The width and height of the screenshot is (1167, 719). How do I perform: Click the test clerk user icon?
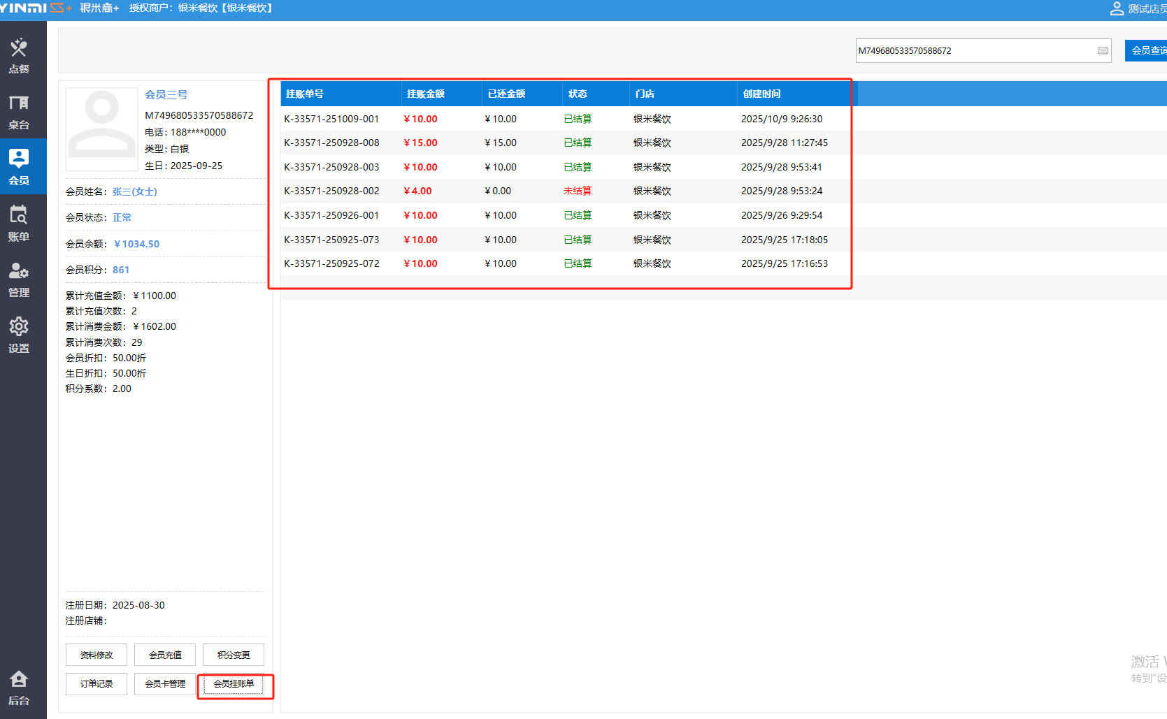(1117, 8)
